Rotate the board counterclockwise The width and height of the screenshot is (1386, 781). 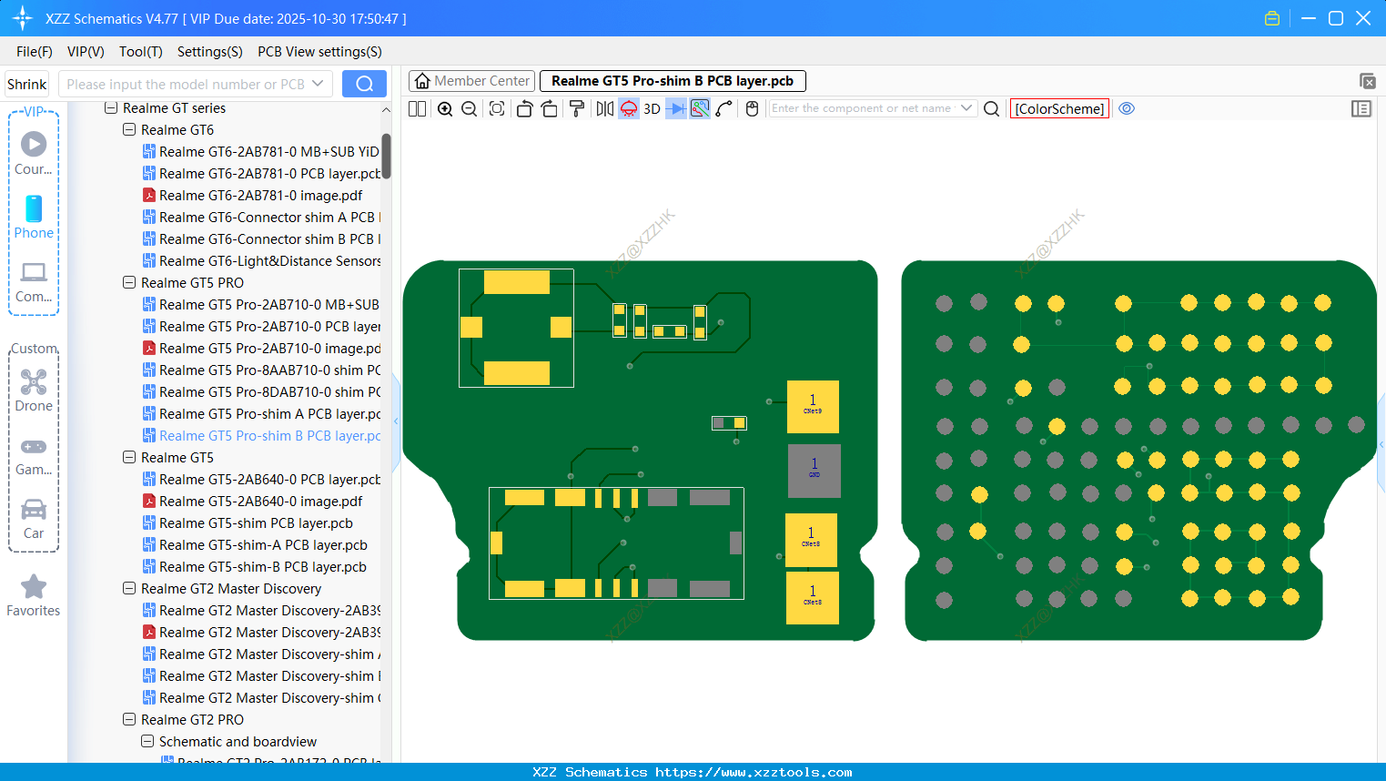click(524, 108)
